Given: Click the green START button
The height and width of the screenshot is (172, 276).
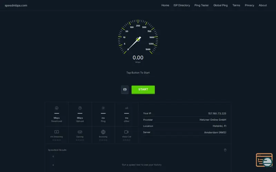Looking at the screenshot, I should pyautogui.click(x=143, y=90).
